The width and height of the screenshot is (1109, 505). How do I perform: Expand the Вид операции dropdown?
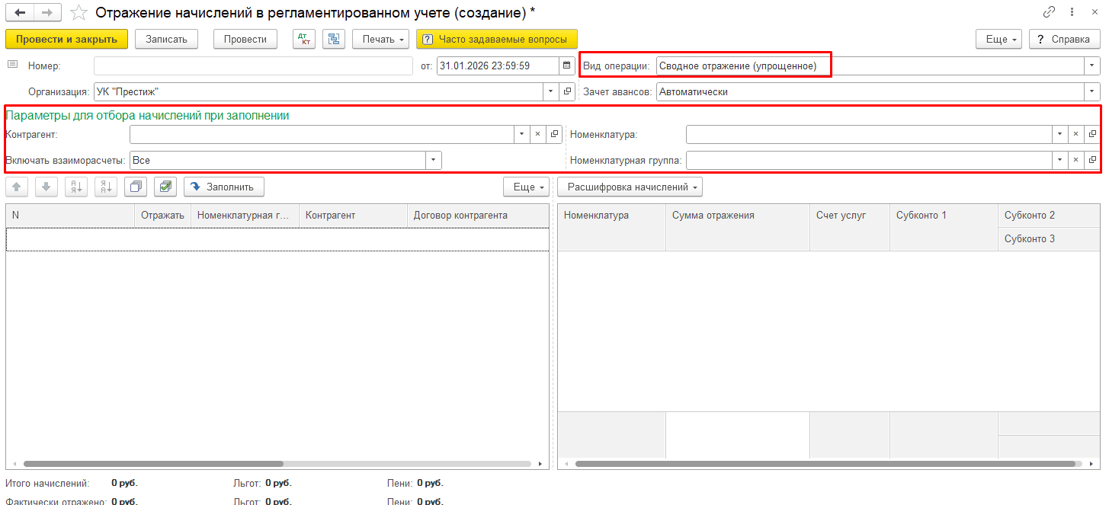pyautogui.click(x=1092, y=66)
